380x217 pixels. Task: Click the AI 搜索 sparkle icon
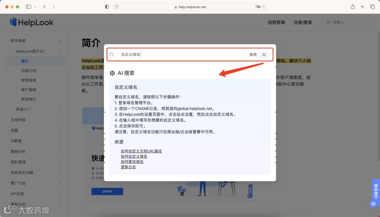(x=112, y=73)
